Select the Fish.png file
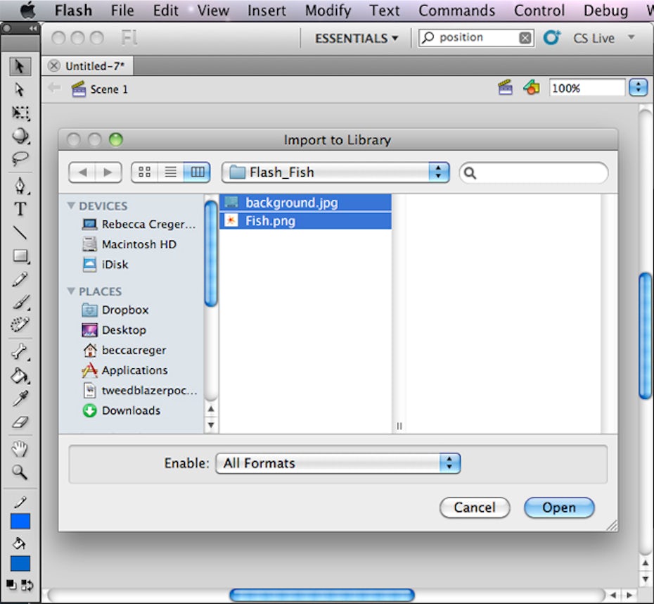 [x=270, y=221]
